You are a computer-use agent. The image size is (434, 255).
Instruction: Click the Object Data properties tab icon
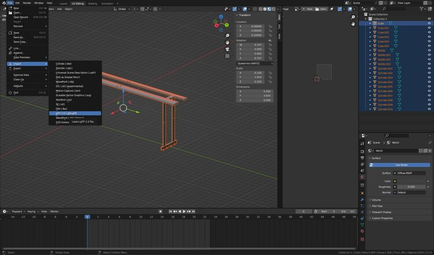[x=362, y=223]
